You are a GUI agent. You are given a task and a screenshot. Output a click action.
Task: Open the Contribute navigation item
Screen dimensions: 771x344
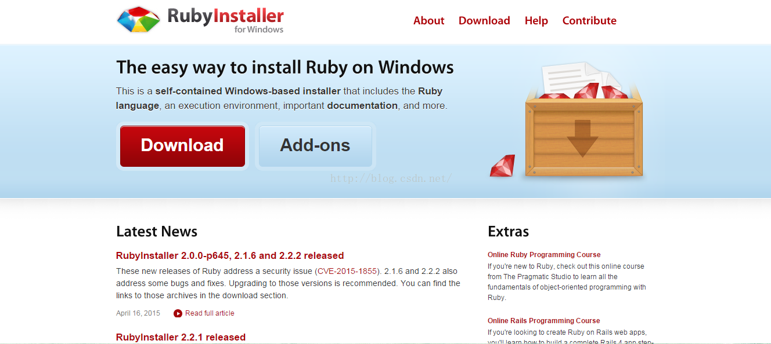(x=589, y=20)
